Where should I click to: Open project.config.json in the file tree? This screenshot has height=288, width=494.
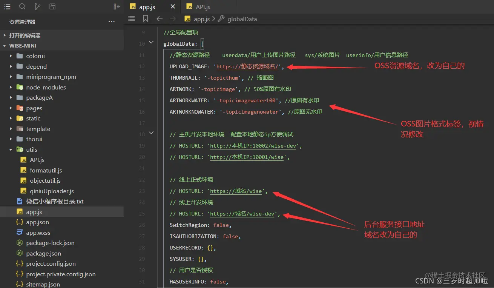coord(51,263)
